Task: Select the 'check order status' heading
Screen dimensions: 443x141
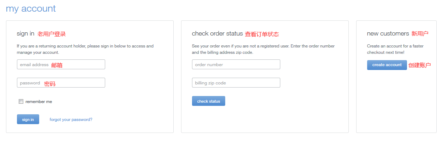Action: coord(217,34)
